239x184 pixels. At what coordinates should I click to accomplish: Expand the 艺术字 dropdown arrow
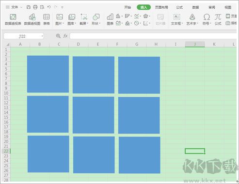click(198, 24)
